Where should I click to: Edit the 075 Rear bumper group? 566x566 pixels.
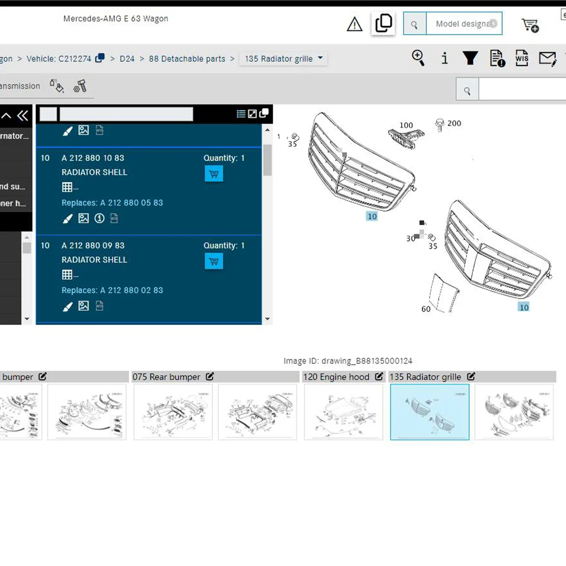[210, 376]
